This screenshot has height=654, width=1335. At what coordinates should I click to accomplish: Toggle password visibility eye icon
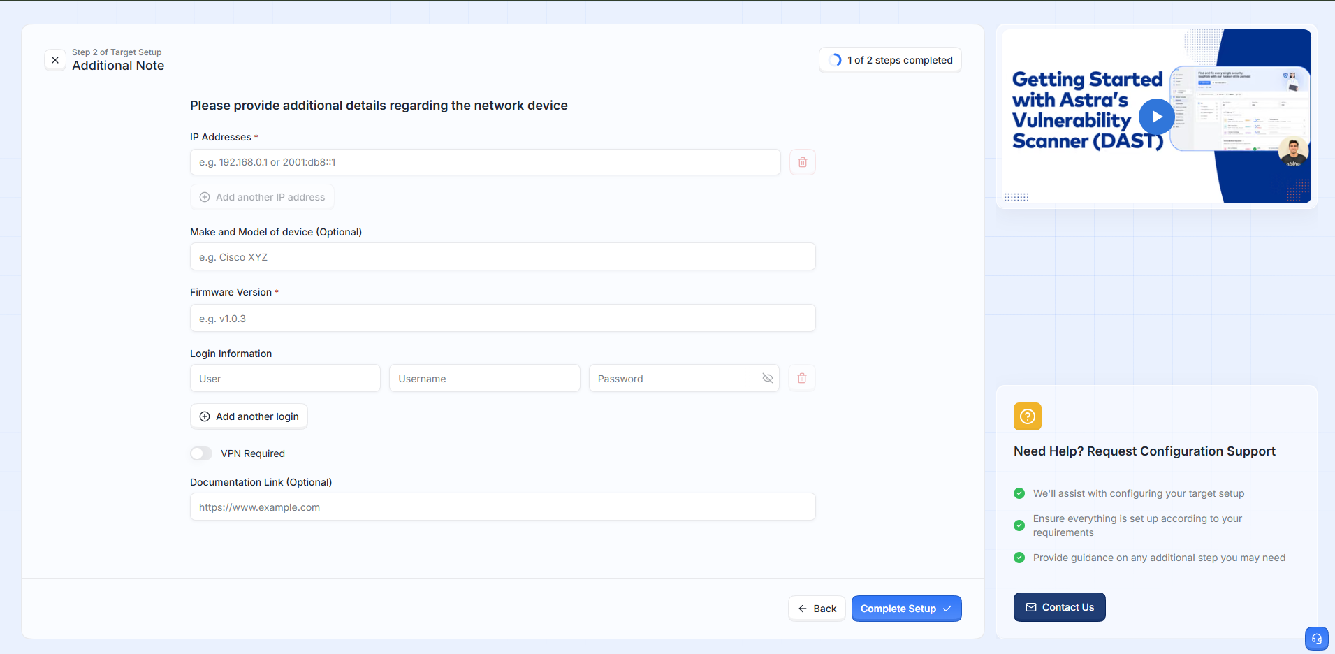[x=768, y=378]
